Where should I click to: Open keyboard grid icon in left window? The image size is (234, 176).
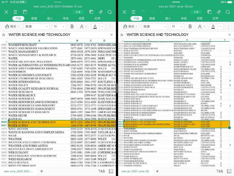point(111,171)
